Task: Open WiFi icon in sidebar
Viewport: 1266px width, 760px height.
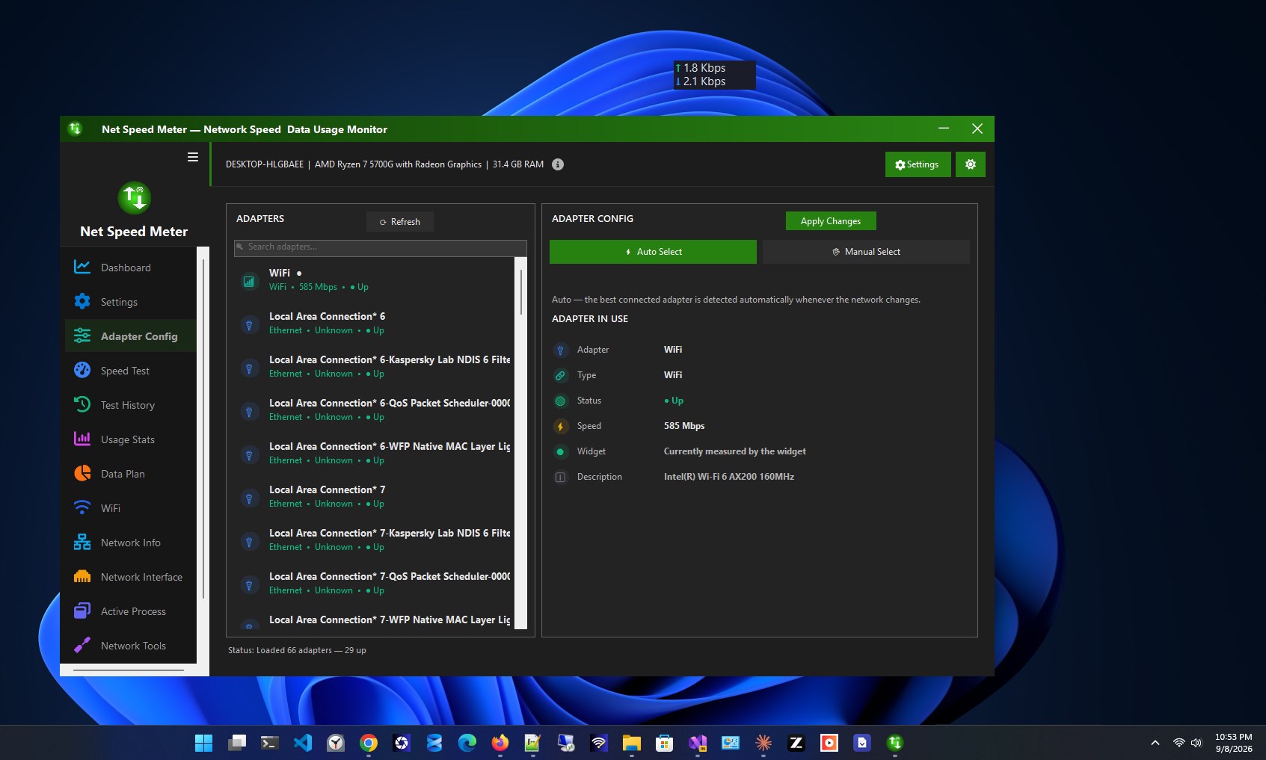Action: [82, 507]
